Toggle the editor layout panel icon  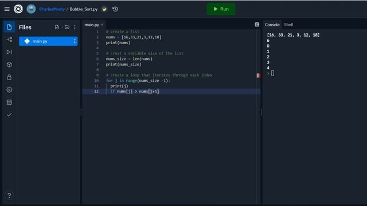coord(257,25)
